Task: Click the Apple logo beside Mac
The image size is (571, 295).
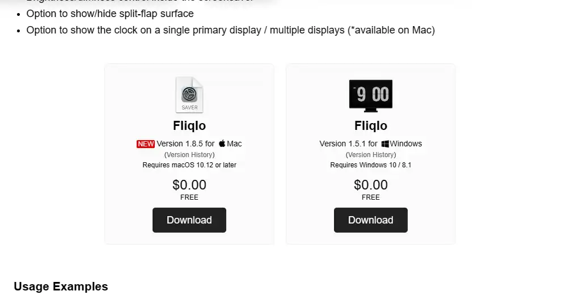Action: coord(222,144)
